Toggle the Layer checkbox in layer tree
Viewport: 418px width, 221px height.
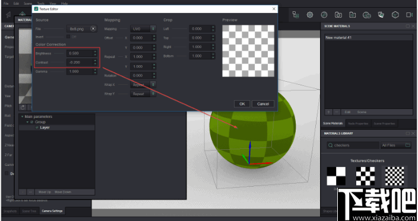coord(37,127)
